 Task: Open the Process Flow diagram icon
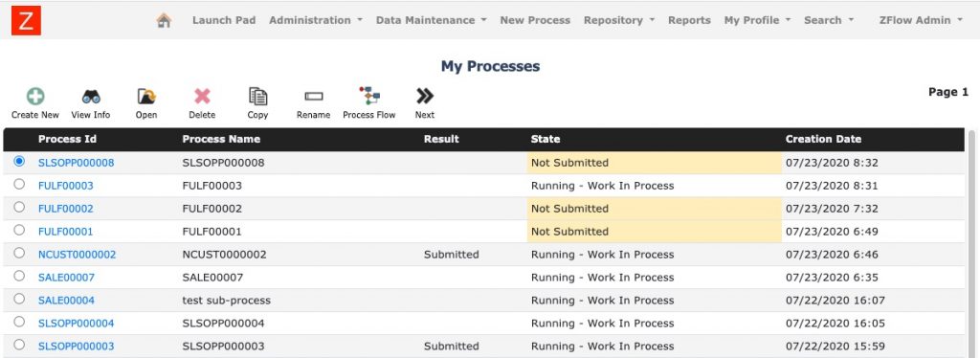click(x=368, y=96)
